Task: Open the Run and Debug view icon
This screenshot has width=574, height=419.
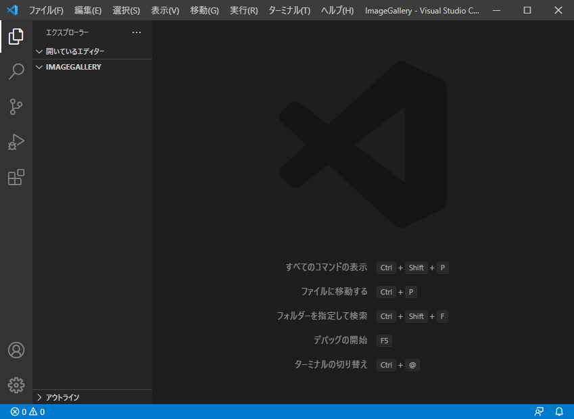Action: [x=16, y=142]
